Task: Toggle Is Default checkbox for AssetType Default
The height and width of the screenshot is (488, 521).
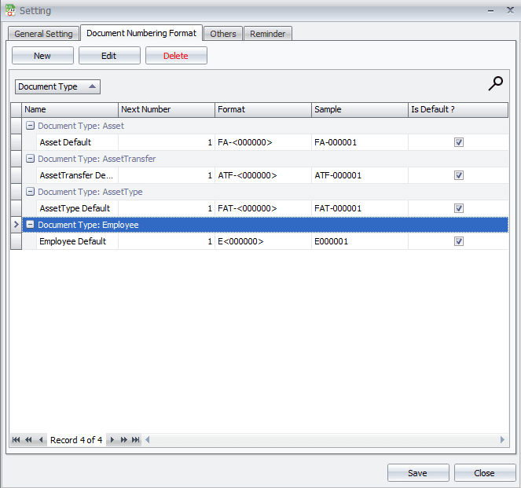Action: click(x=459, y=208)
